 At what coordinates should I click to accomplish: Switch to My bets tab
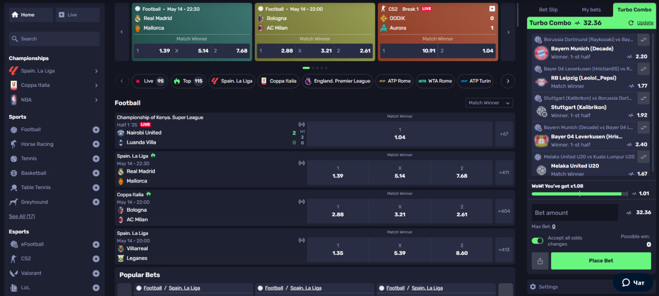(x=591, y=10)
